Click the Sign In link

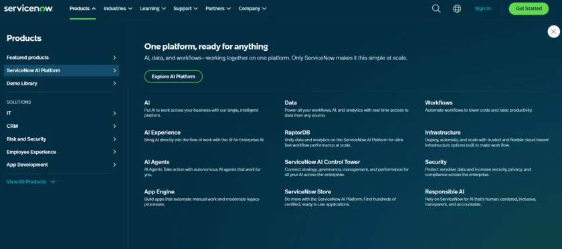click(x=482, y=9)
